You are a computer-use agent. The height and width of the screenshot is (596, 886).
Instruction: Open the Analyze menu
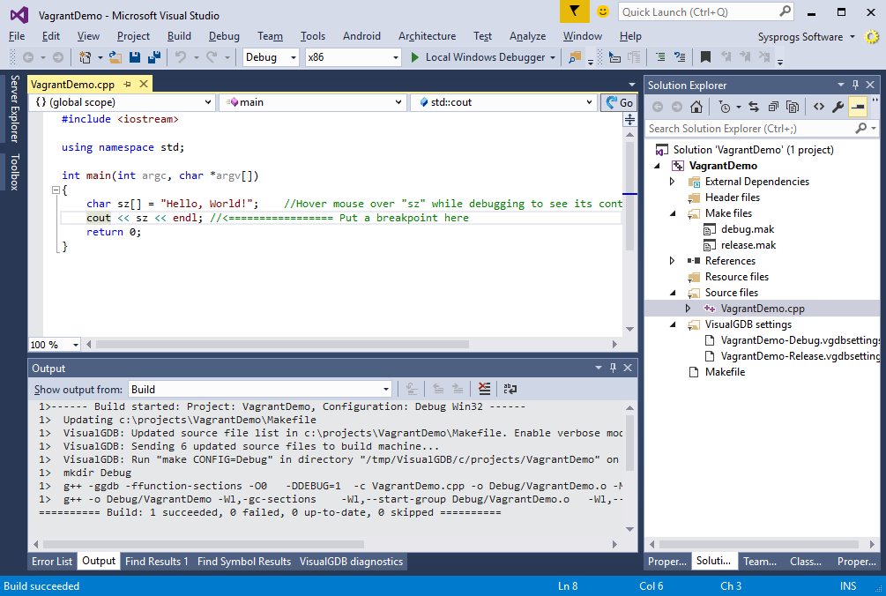point(527,36)
